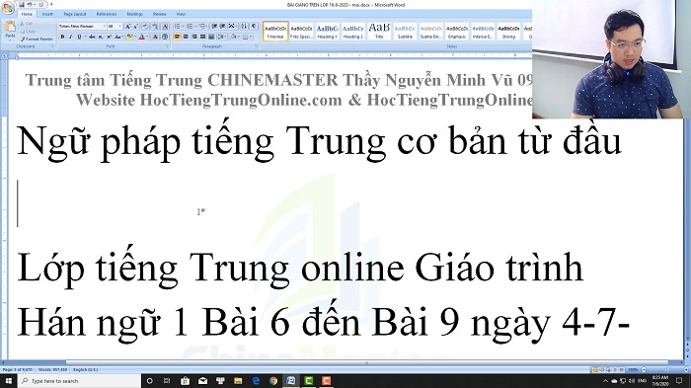This screenshot has height=388, width=691.
Task: Click the Grow Font icon
Action: (x=127, y=27)
